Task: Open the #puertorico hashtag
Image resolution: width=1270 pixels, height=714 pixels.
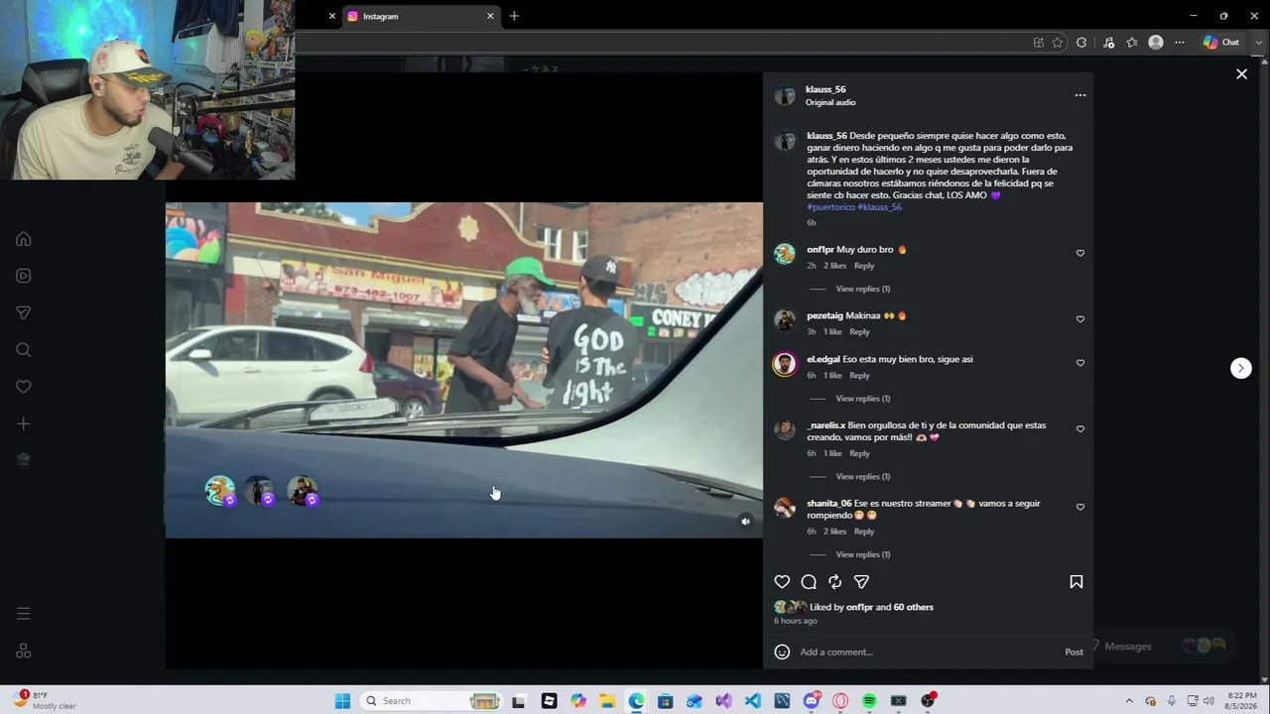Action: click(x=830, y=207)
